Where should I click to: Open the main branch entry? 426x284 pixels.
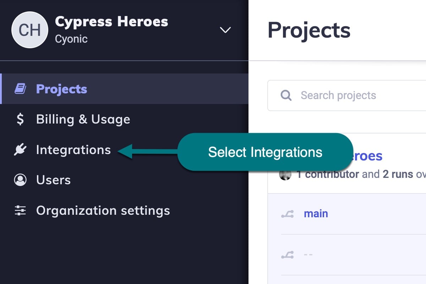tap(316, 213)
